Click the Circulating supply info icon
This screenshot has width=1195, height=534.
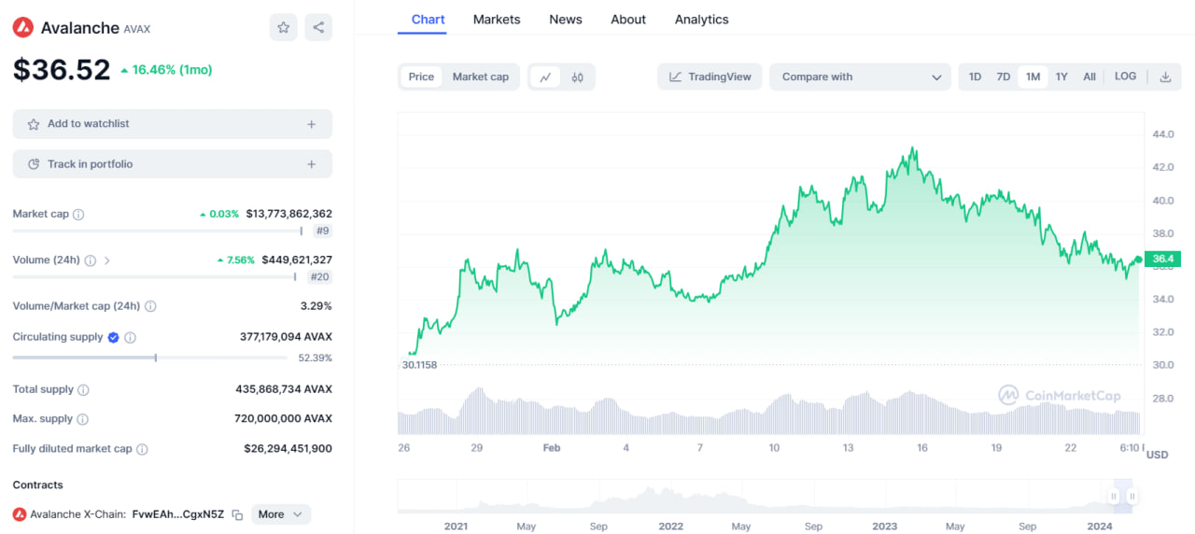click(131, 338)
